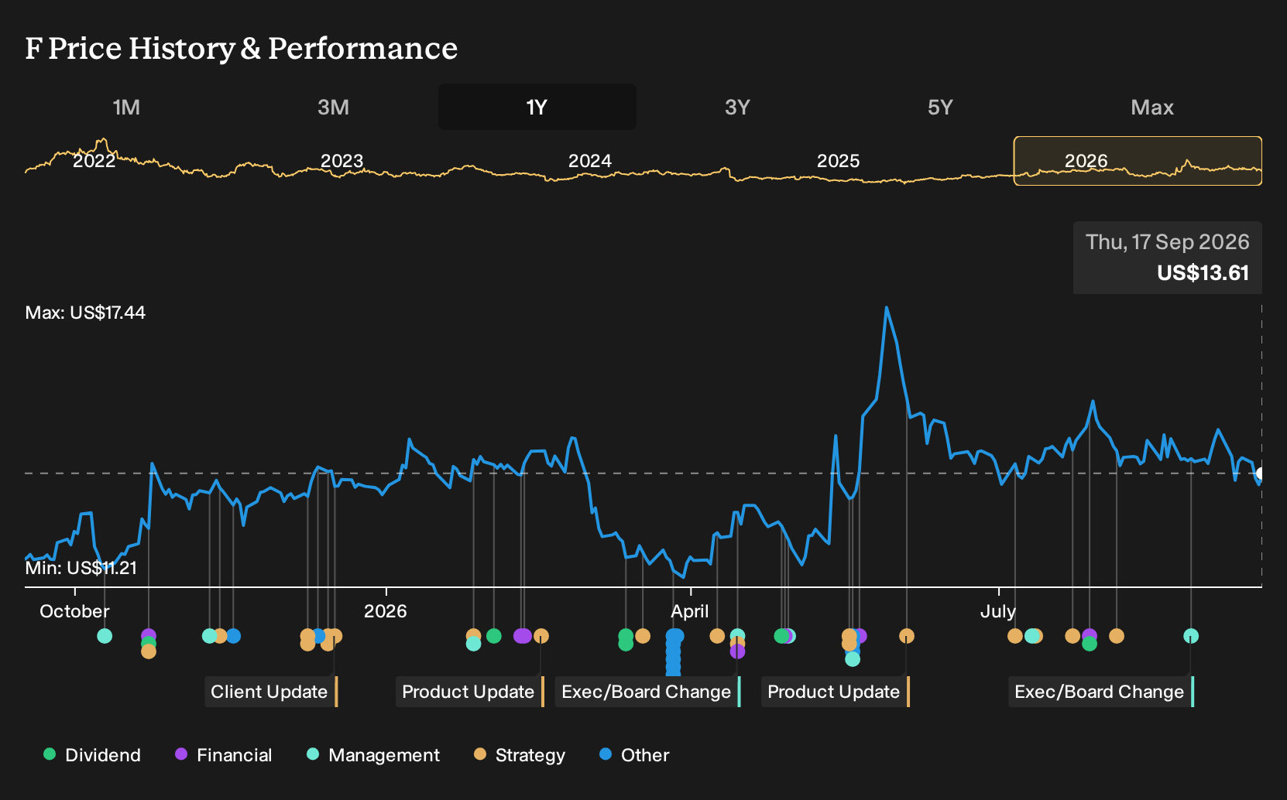Screen dimensions: 1287x800
Task: Click purple dot above first Exec/Board Change label
Action: tap(737, 651)
